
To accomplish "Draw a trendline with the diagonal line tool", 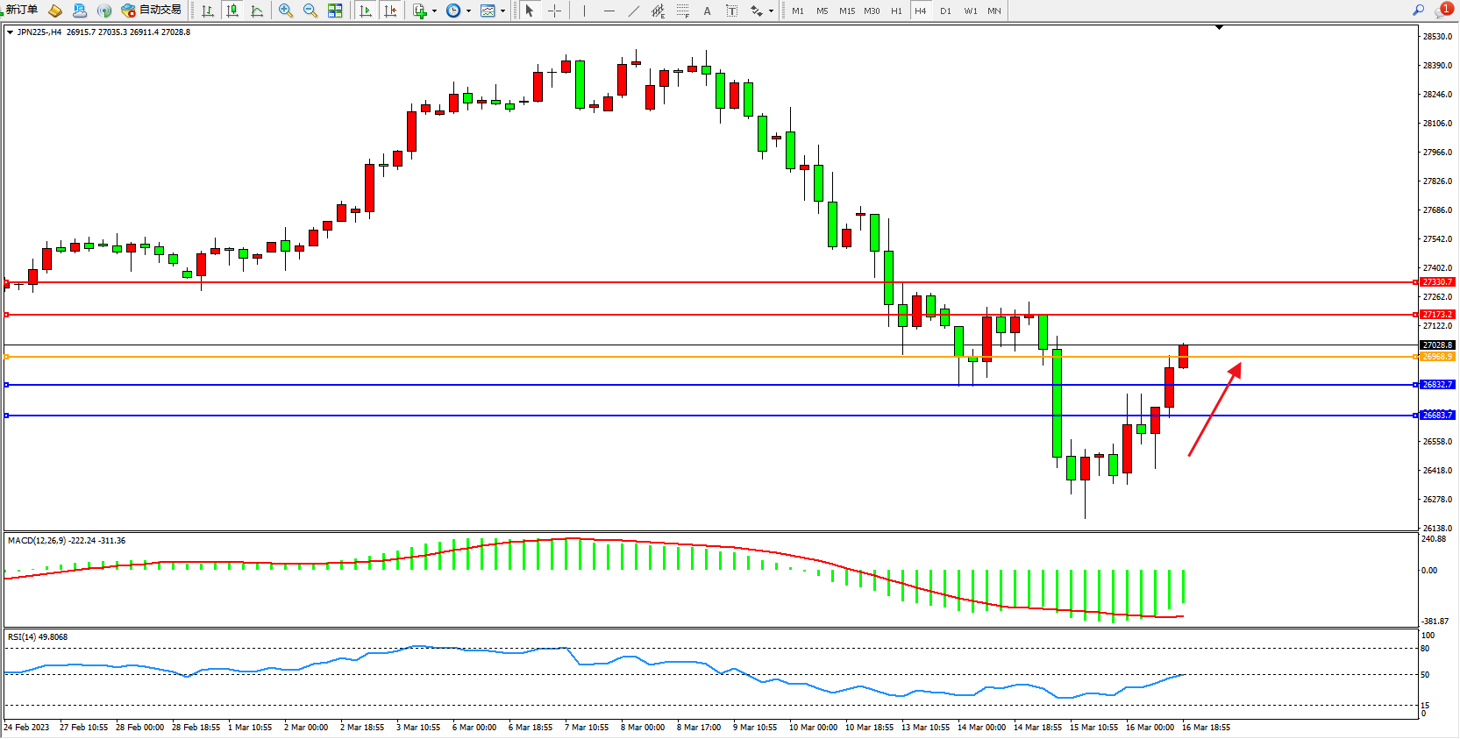I will pyautogui.click(x=634, y=11).
